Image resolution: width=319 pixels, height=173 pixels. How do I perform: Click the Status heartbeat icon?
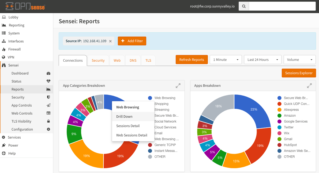point(48,81)
